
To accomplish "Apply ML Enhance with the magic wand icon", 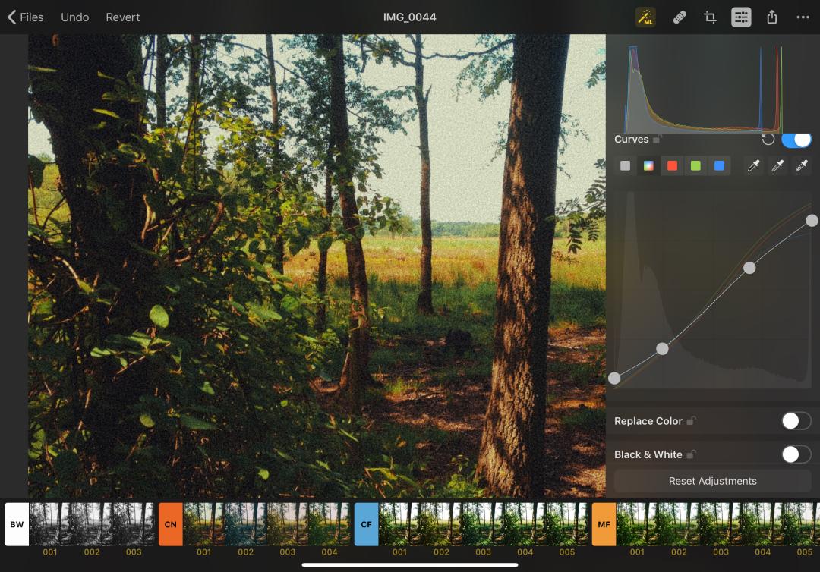I will coord(645,17).
